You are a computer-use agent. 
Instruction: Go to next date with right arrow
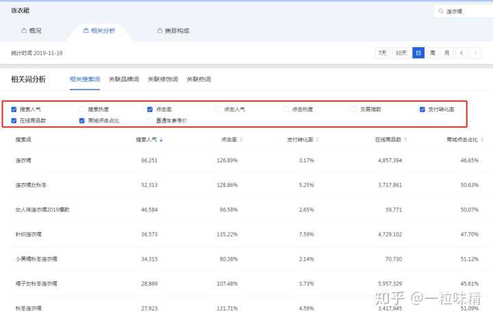coord(475,53)
